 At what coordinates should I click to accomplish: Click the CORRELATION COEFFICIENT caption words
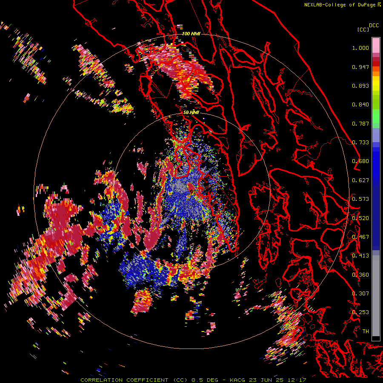tap(124, 380)
